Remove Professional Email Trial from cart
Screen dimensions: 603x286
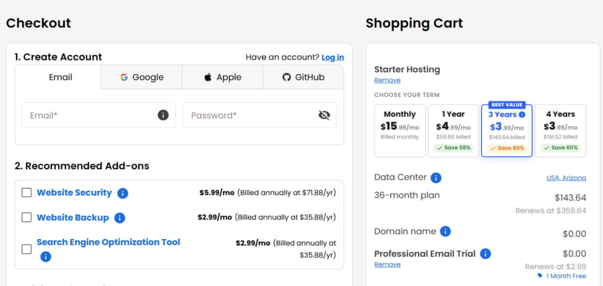pos(387,264)
